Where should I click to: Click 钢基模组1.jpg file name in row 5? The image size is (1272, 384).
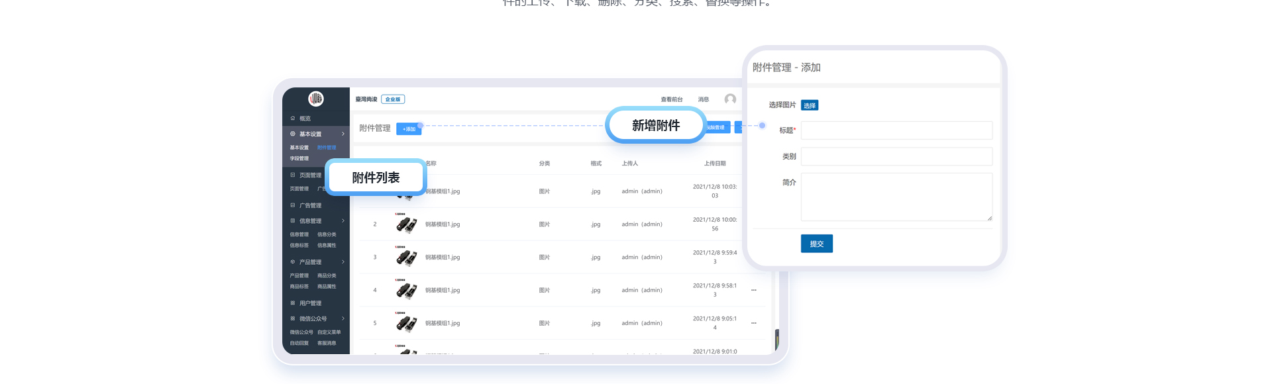tap(443, 324)
